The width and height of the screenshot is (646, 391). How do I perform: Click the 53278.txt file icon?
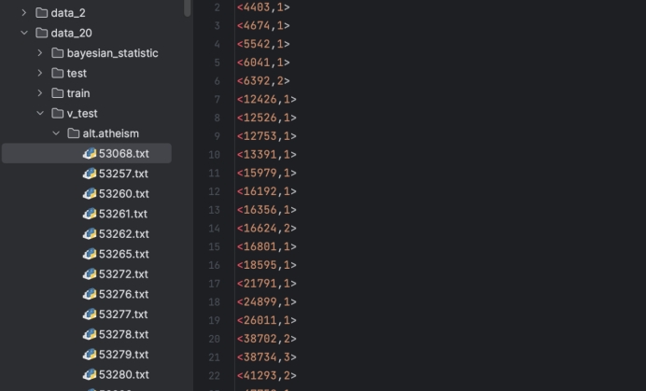pos(90,334)
